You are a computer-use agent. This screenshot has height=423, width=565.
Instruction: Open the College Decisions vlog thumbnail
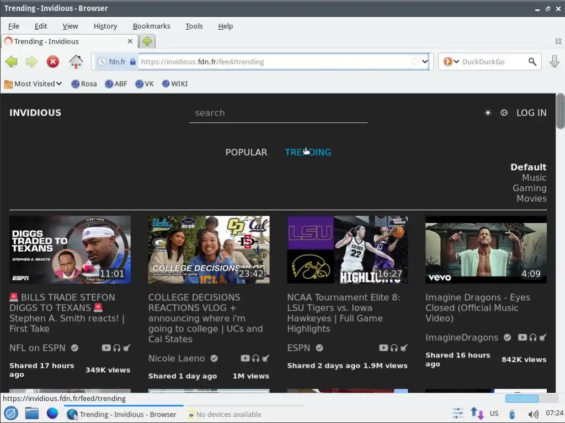209,250
